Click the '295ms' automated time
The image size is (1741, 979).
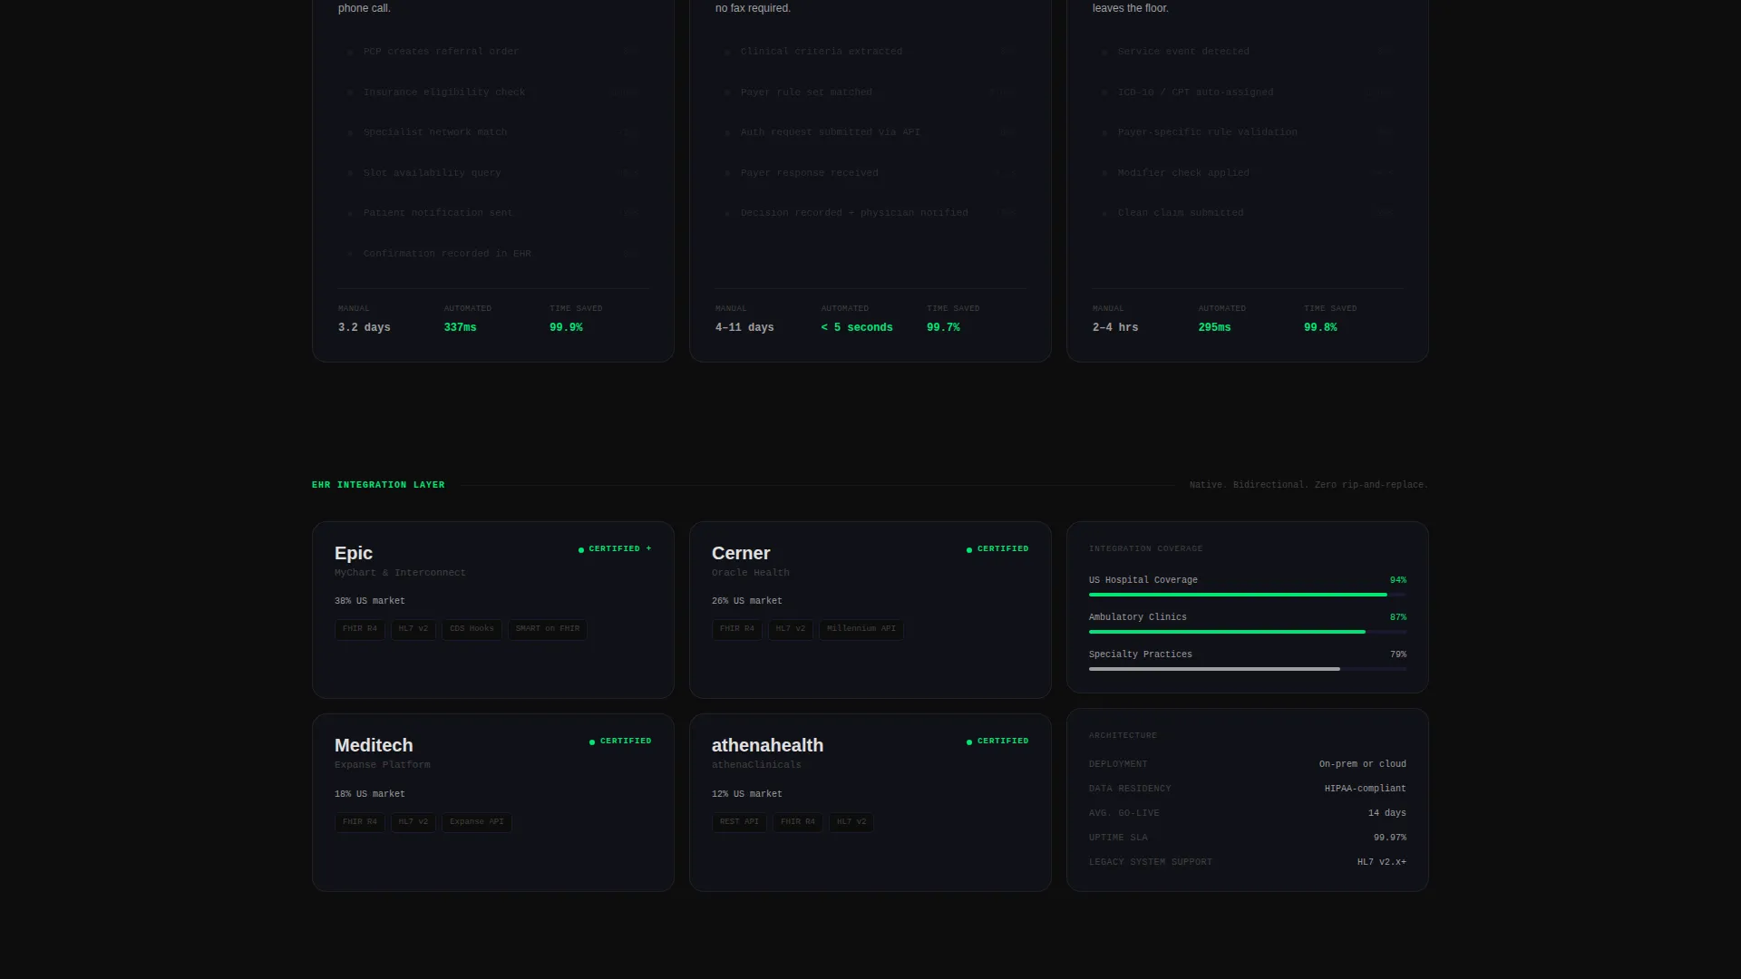tap(1214, 328)
